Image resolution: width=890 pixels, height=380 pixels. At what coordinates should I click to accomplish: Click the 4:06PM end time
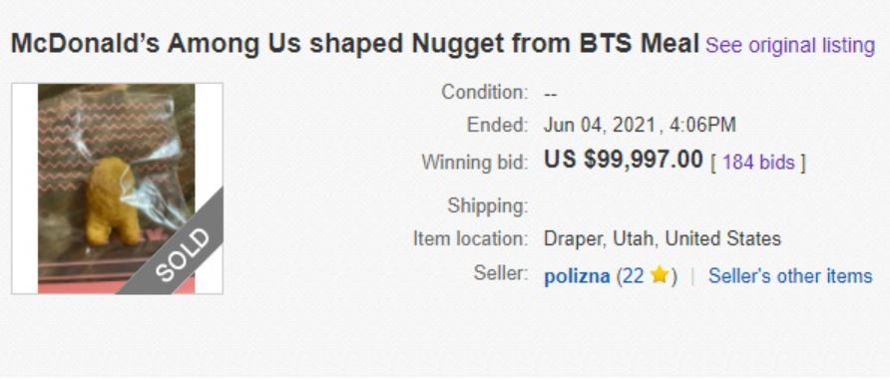click(702, 125)
